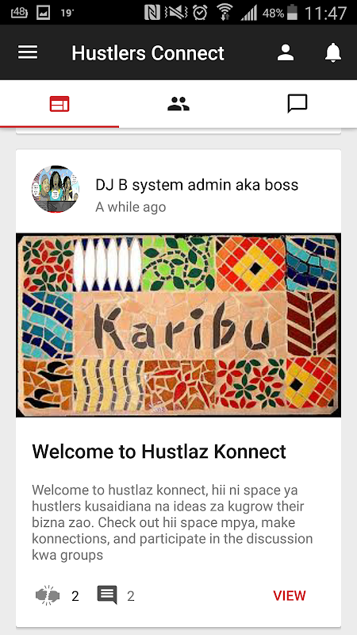Tap the Hustlers Connect app title
Screen dimensions: 357x635
[148, 53]
